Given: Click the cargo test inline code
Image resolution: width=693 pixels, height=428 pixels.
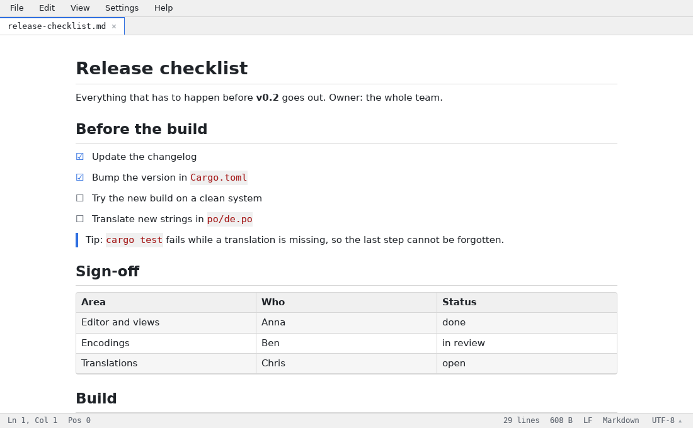Looking at the screenshot, I should [134, 240].
